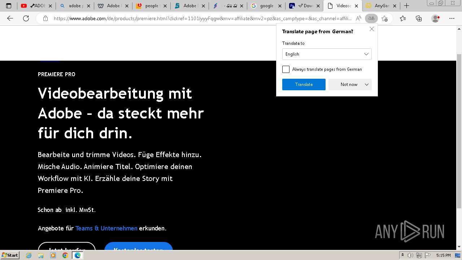Click the volume speaker tray icon
The width and height of the screenshot is (462, 260).
pyautogui.click(x=411, y=255)
